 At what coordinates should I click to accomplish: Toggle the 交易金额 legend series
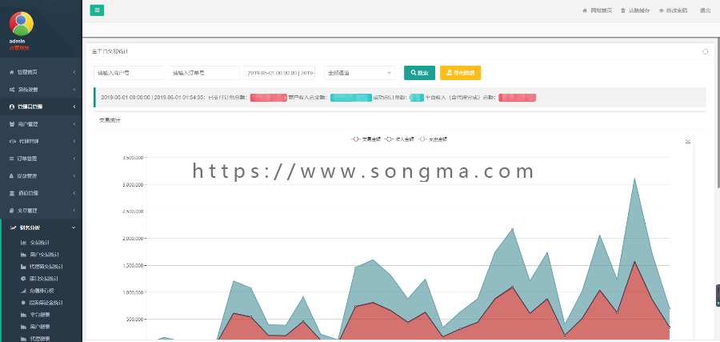[366, 139]
